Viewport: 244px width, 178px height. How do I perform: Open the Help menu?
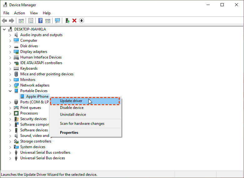point(47,13)
